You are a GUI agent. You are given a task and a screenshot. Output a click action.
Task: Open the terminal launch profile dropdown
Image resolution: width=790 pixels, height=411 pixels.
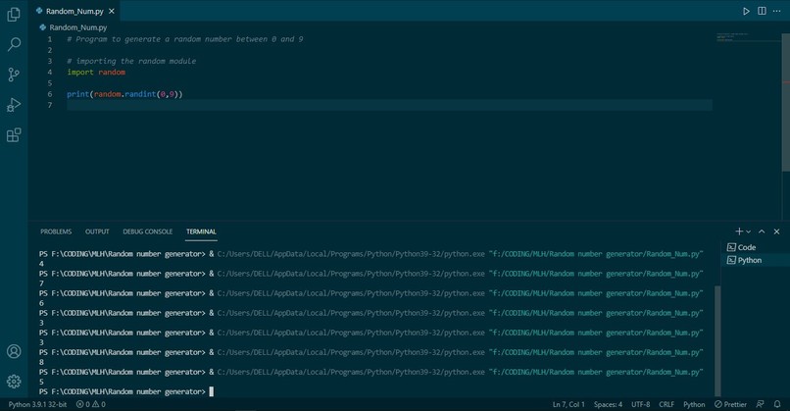click(748, 231)
